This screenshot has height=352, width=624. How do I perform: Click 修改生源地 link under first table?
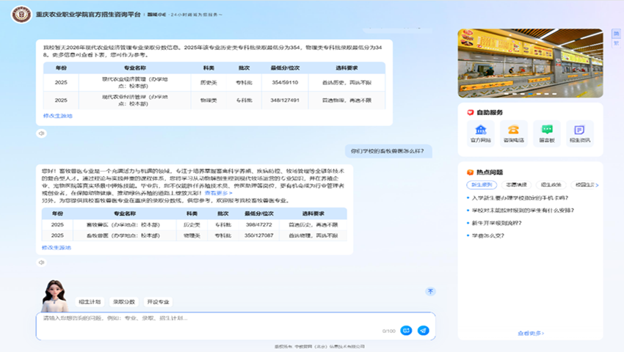tap(57, 116)
